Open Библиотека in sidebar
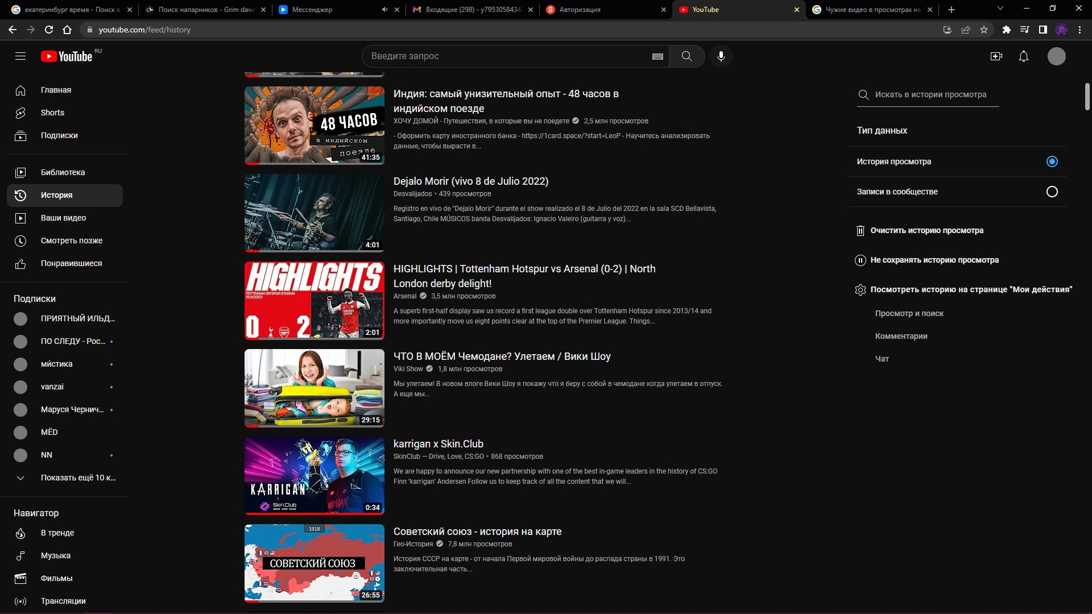 [x=65, y=172]
